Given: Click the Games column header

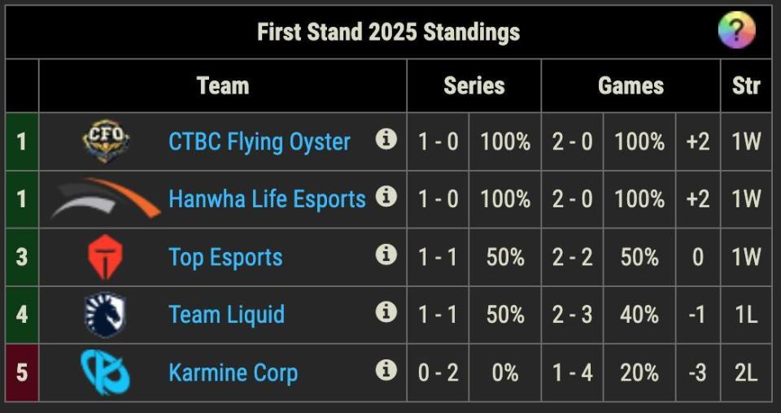Looking at the screenshot, I should tap(630, 85).
